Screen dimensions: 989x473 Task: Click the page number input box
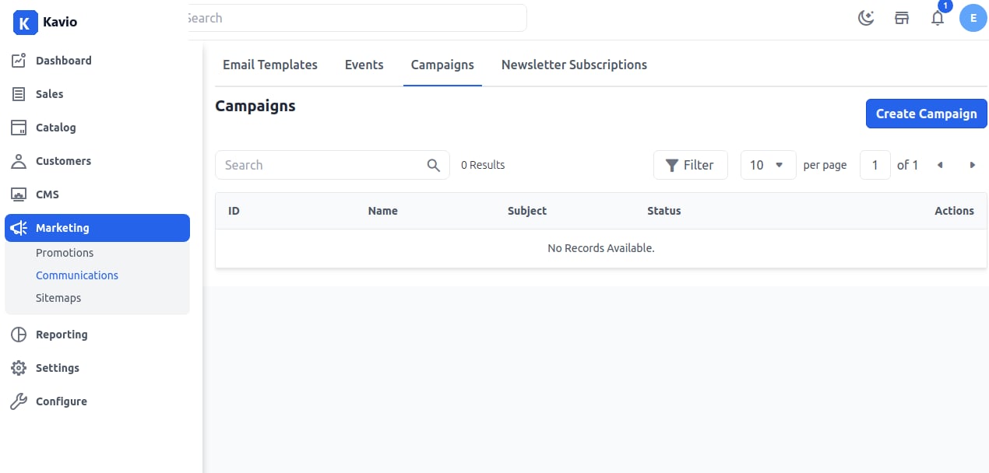coord(875,165)
